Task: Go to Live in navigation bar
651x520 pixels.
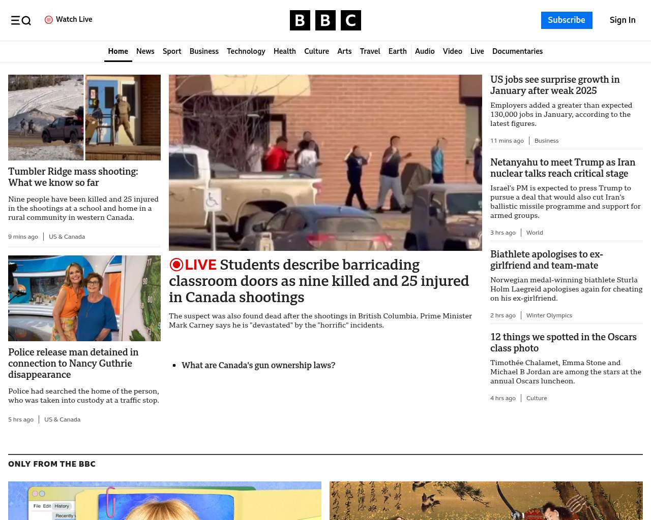Action: coord(477,51)
